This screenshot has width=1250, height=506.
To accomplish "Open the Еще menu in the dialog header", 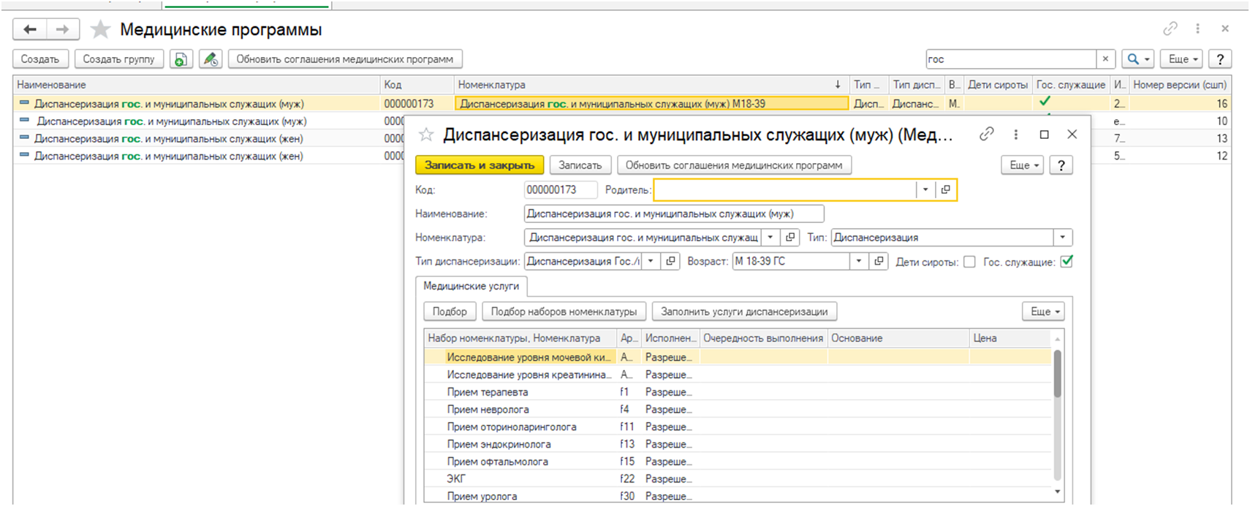I will (x=1023, y=165).
